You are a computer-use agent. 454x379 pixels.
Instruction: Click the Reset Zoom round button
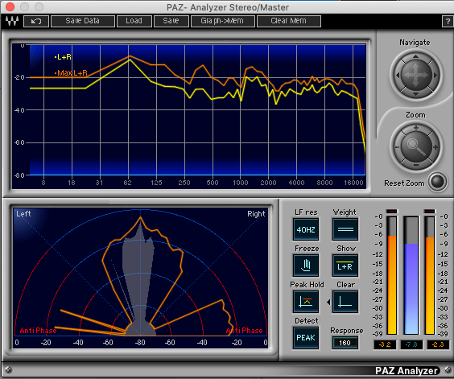(x=437, y=182)
